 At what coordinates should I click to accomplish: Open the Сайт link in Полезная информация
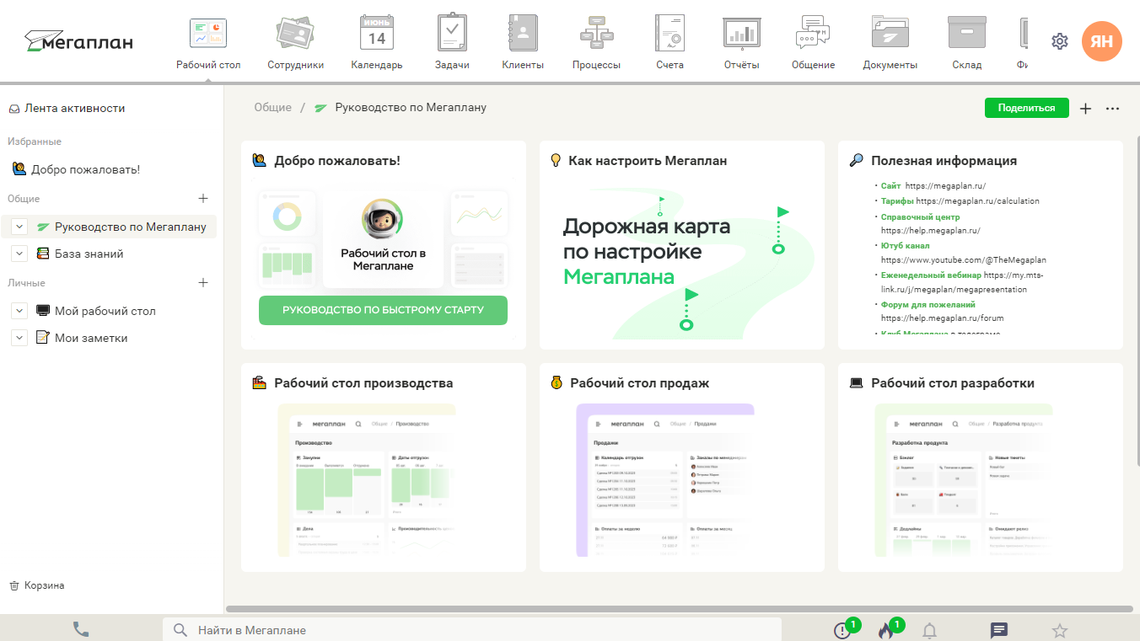pos(891,186)
